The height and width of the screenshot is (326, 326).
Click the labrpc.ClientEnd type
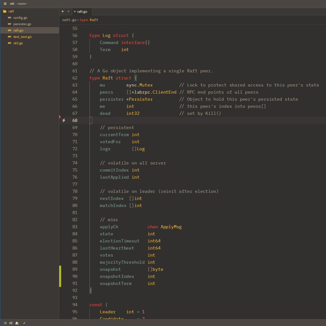(155, 92)
